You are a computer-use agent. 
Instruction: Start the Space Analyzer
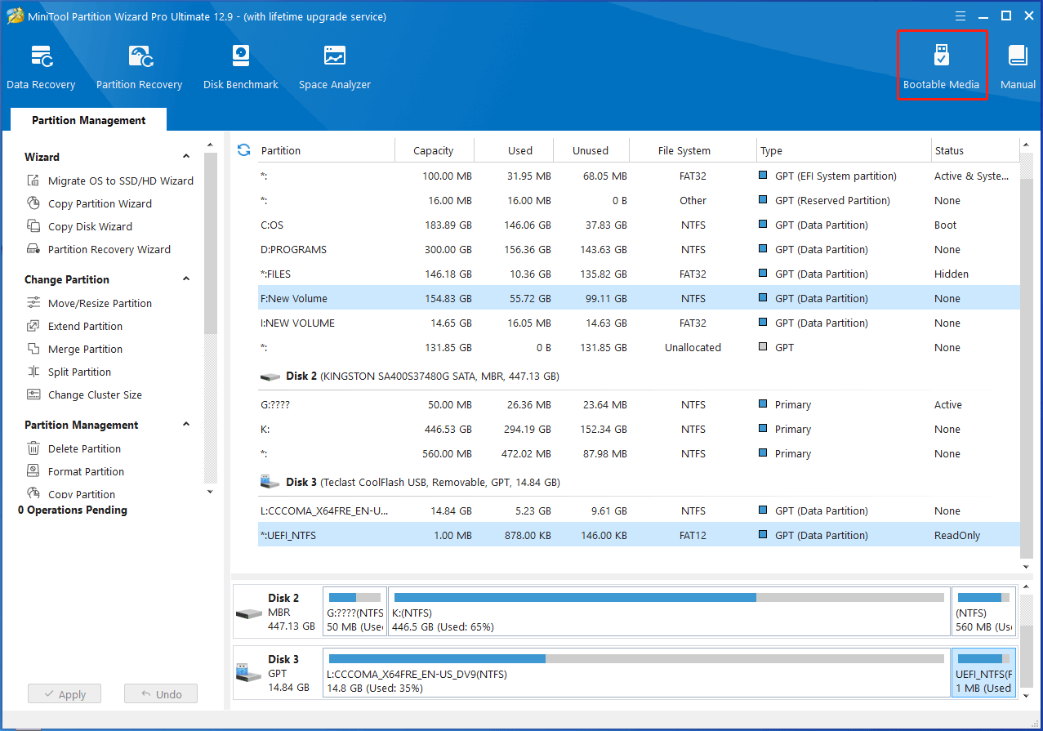tap(334, 67)
